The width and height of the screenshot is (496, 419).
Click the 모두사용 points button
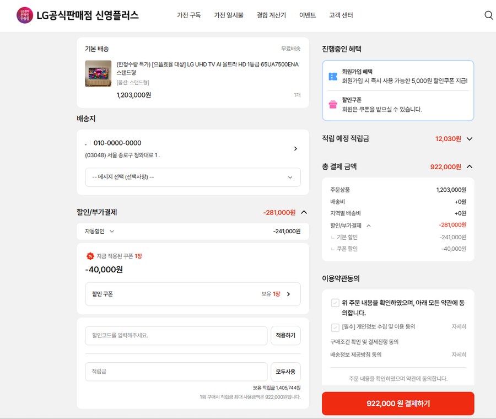point(285,372)
